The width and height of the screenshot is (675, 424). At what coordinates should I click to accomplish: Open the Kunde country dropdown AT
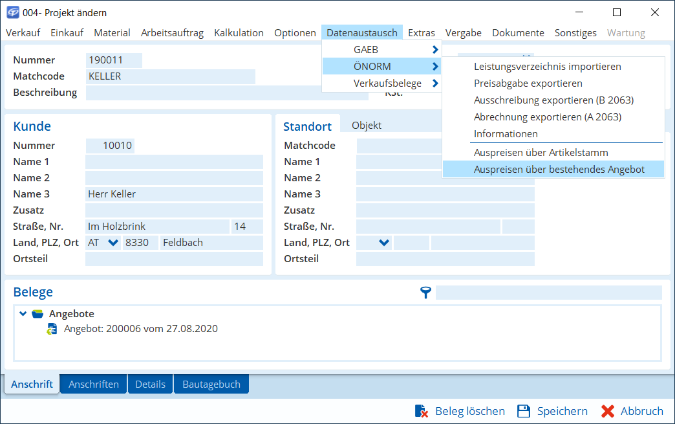pos(113,243)
